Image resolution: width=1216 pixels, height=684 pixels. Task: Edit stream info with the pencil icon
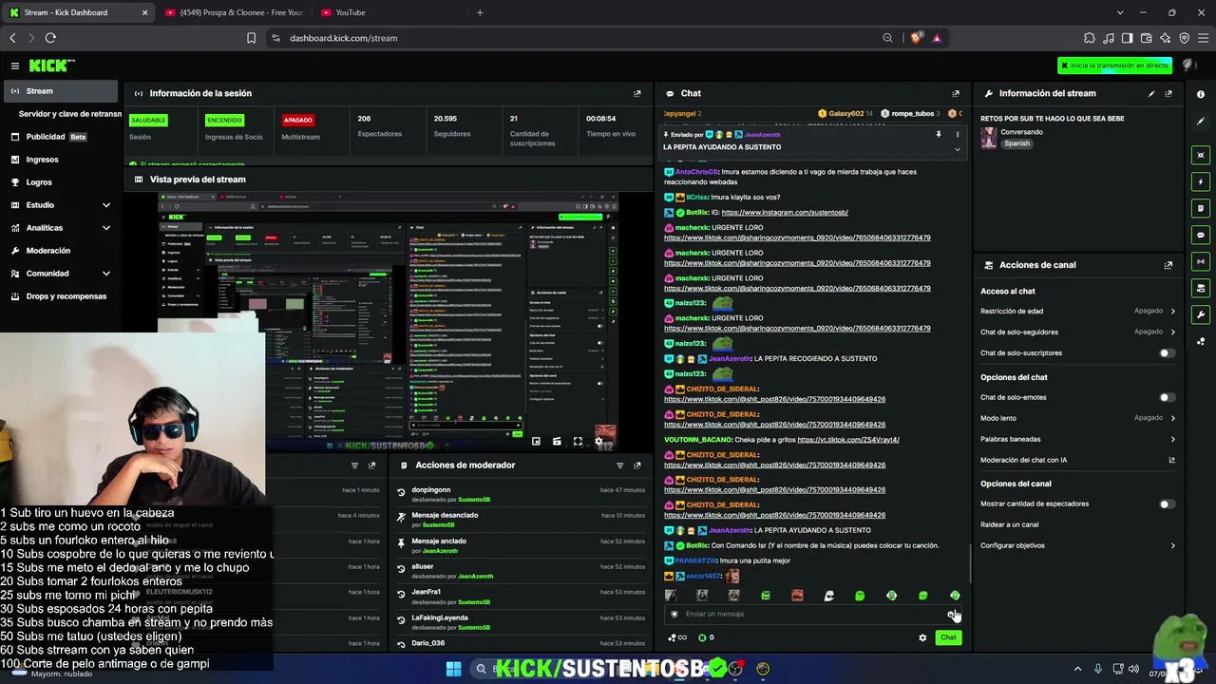click(x=1151, y=93)
